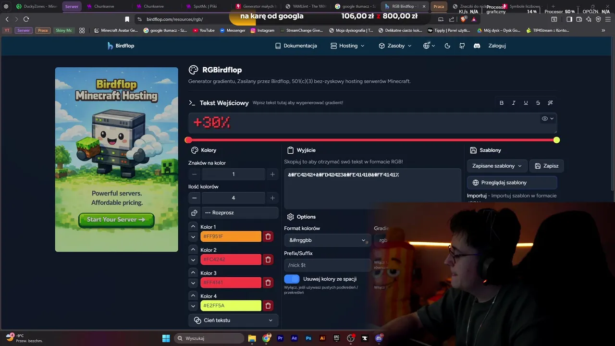Move Kolor 4 down with arrow

193,306
